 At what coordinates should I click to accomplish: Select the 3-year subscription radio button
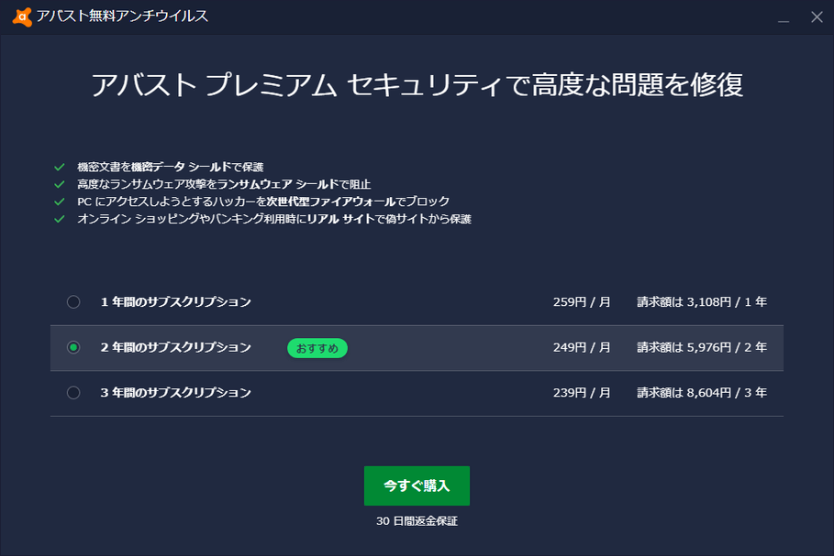tap(73, 393)
